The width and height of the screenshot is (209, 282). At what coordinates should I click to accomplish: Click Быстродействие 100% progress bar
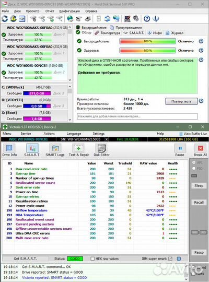[148, 41]
